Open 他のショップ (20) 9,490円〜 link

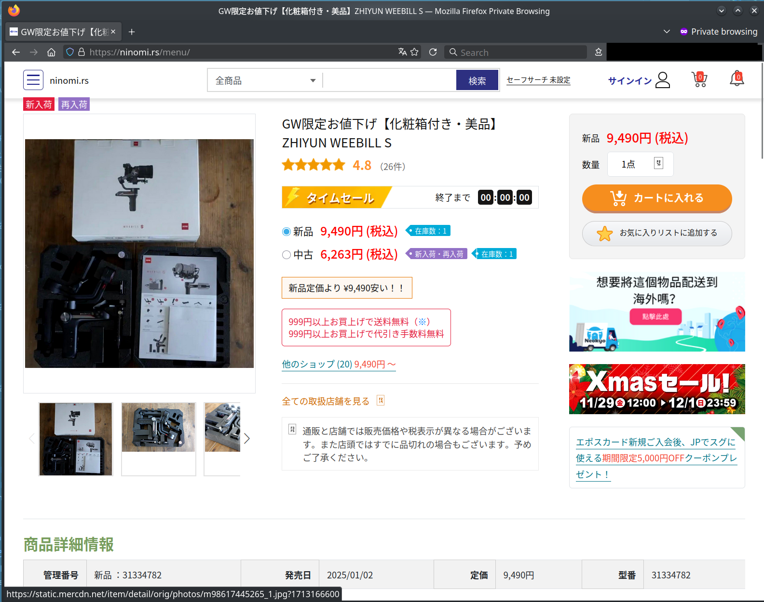pos(339,364)
